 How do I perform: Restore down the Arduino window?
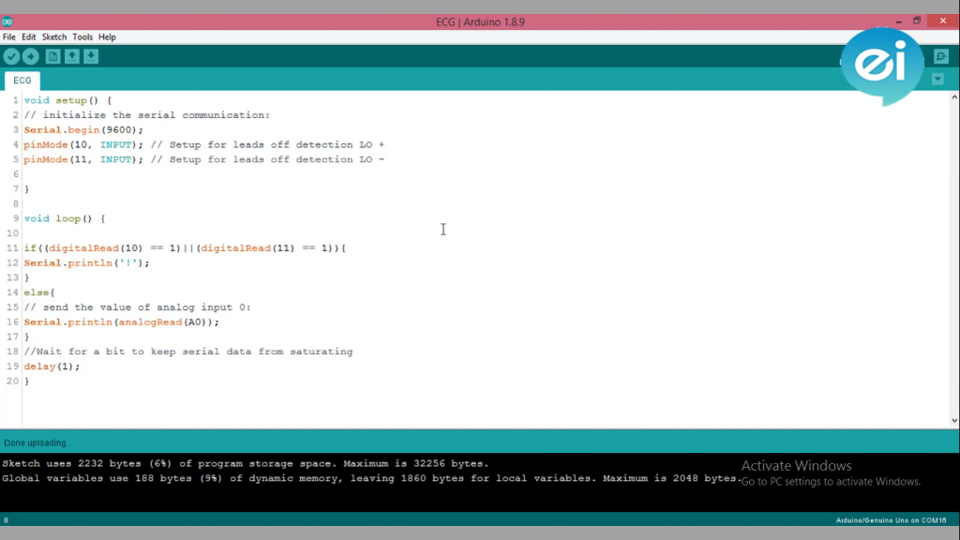coord(917,21)
